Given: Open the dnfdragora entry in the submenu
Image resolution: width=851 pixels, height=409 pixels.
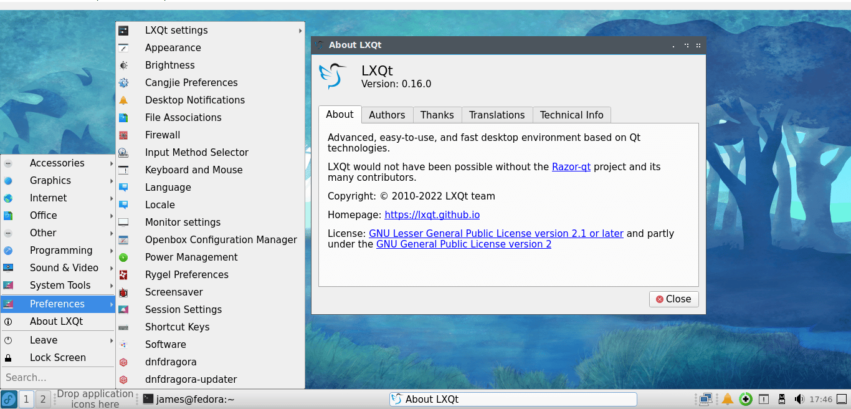Looking at the screenshot, I should [211, 362].
